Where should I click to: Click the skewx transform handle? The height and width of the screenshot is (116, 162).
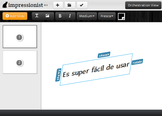coord(104,55)
